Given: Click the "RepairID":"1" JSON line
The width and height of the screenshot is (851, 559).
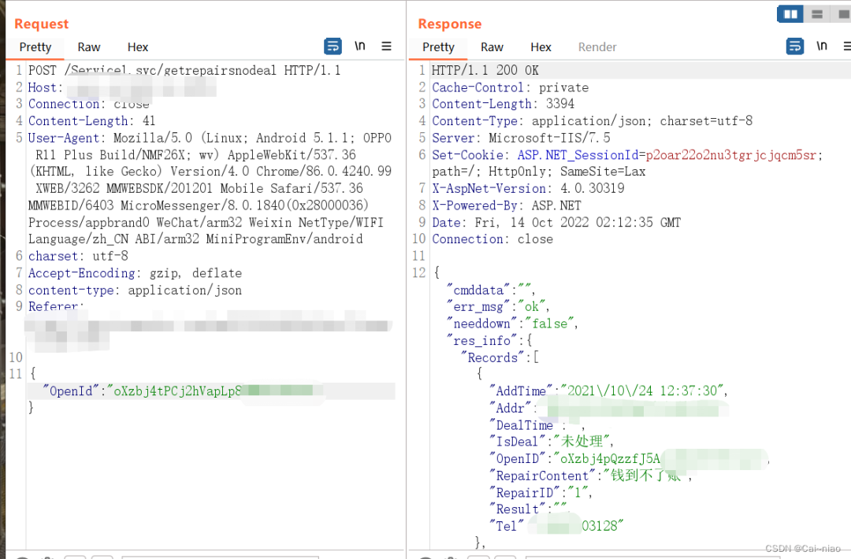Looking at the screenshot, I should click(x=541, y=492).
